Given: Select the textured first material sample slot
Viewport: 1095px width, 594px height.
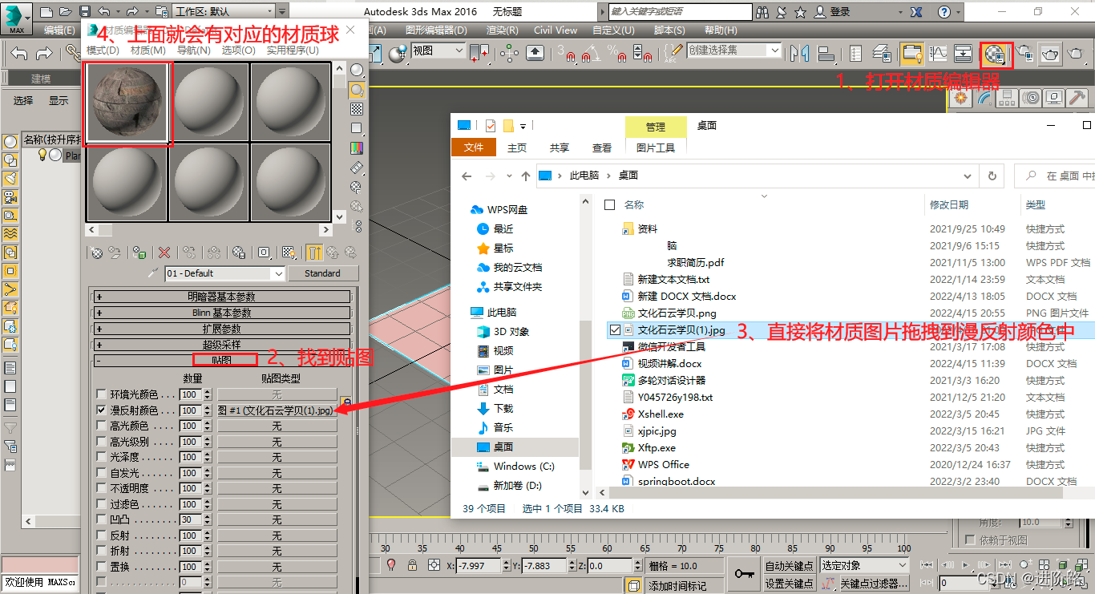Looking at the screenshot, I should [128, 103].
